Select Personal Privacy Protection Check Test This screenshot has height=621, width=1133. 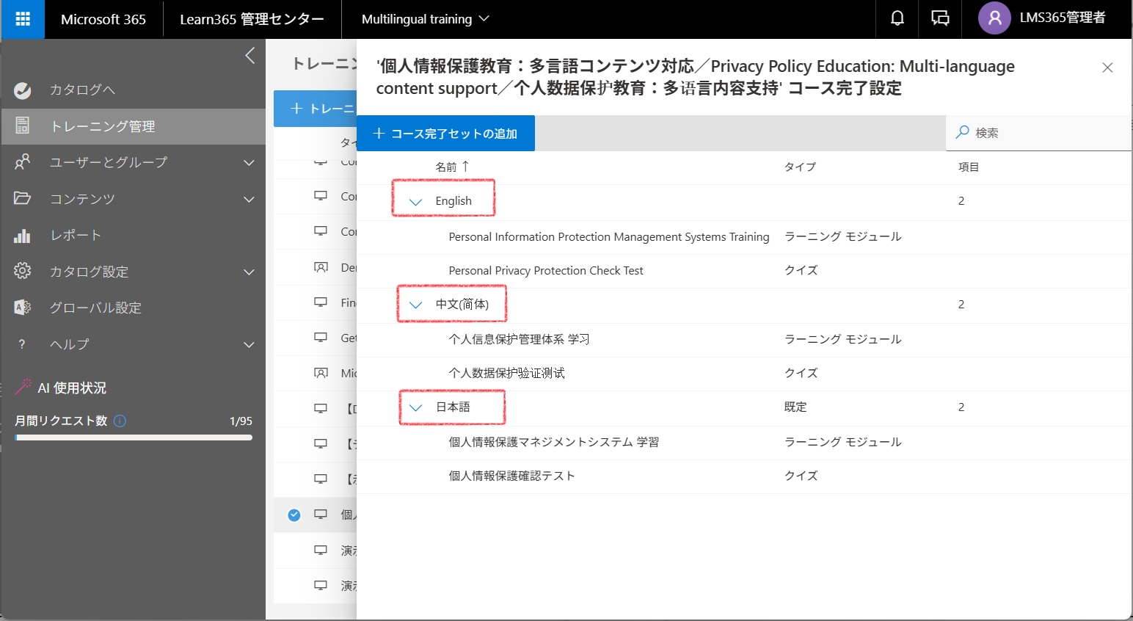[546, 271]
